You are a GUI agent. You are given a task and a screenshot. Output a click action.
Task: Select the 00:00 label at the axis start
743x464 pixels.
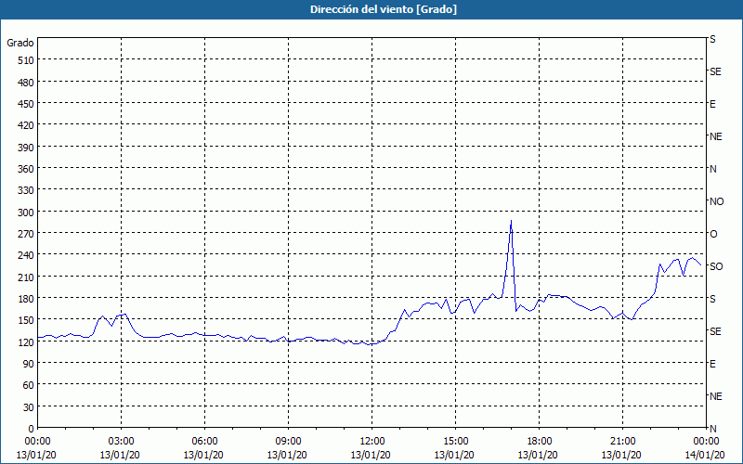[37, 442]
